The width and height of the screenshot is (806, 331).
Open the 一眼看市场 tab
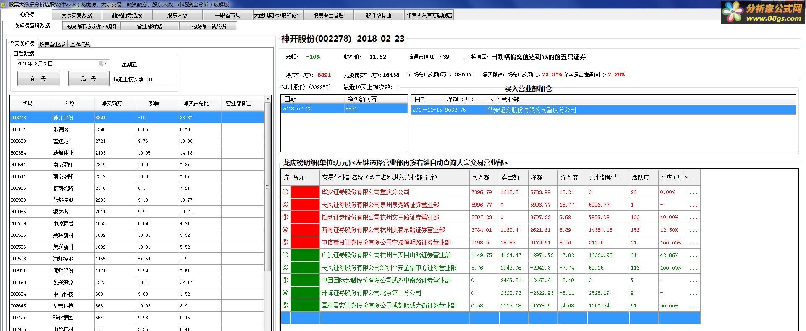click(228, 15)
